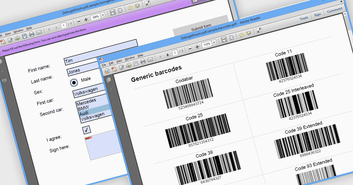Select Volkswagen in Second car list

click(93, 116)
